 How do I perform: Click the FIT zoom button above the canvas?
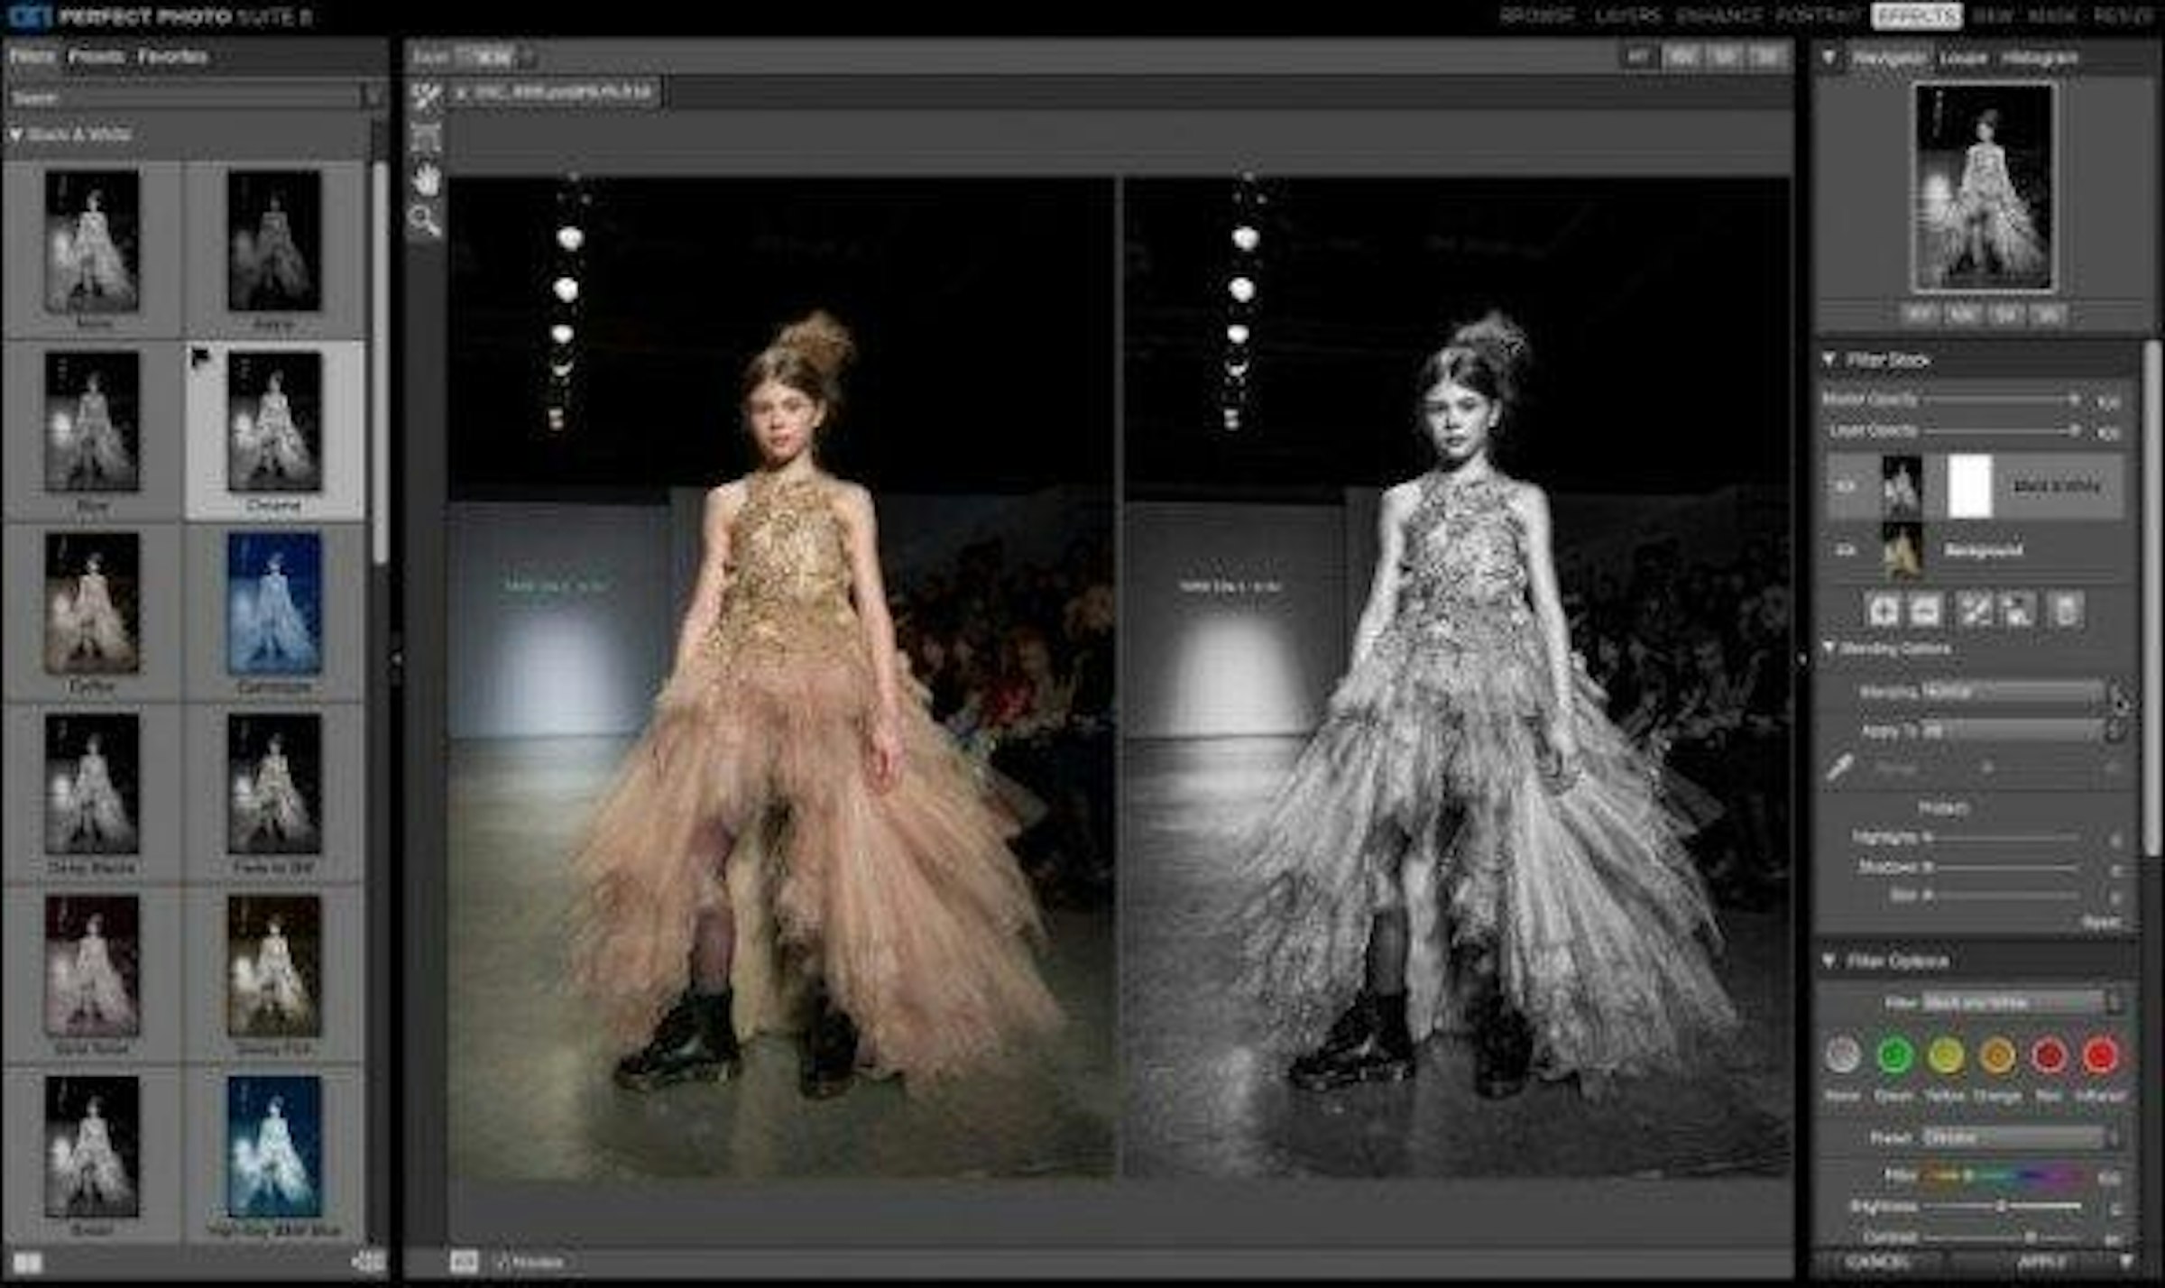coord(1638,57)
